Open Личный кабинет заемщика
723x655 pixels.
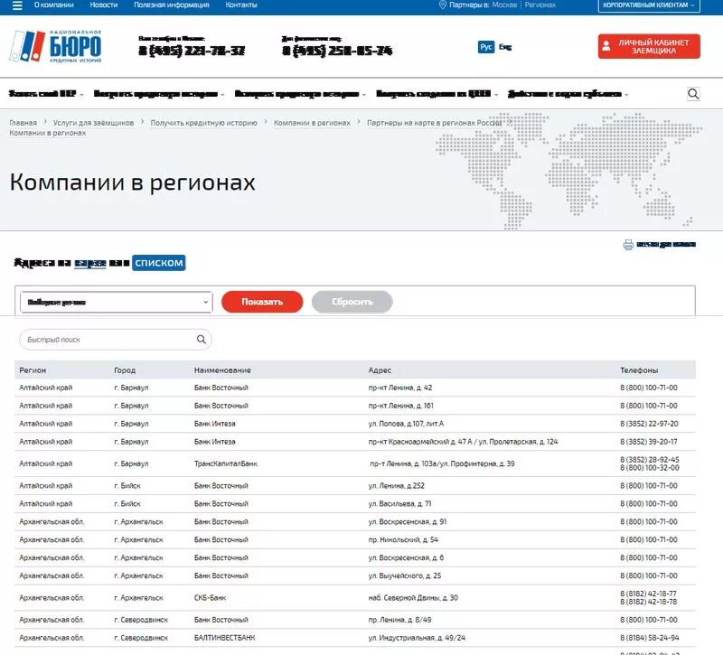pos(649,46)
